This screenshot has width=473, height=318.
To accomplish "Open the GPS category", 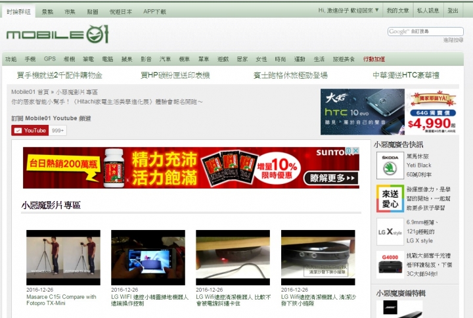I will (50, 59).
